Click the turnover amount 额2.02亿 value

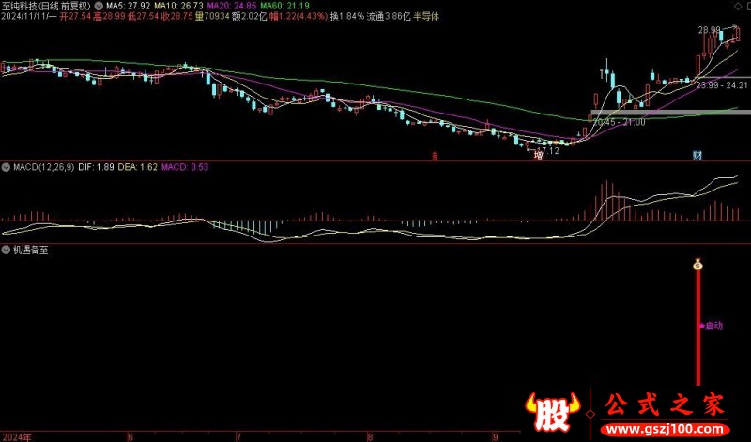(248, 17)
